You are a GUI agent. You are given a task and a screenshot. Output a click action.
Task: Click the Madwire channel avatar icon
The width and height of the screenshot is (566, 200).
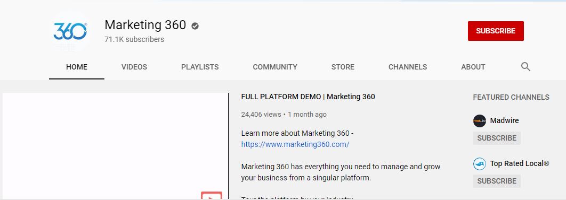[x=479, y=121]
